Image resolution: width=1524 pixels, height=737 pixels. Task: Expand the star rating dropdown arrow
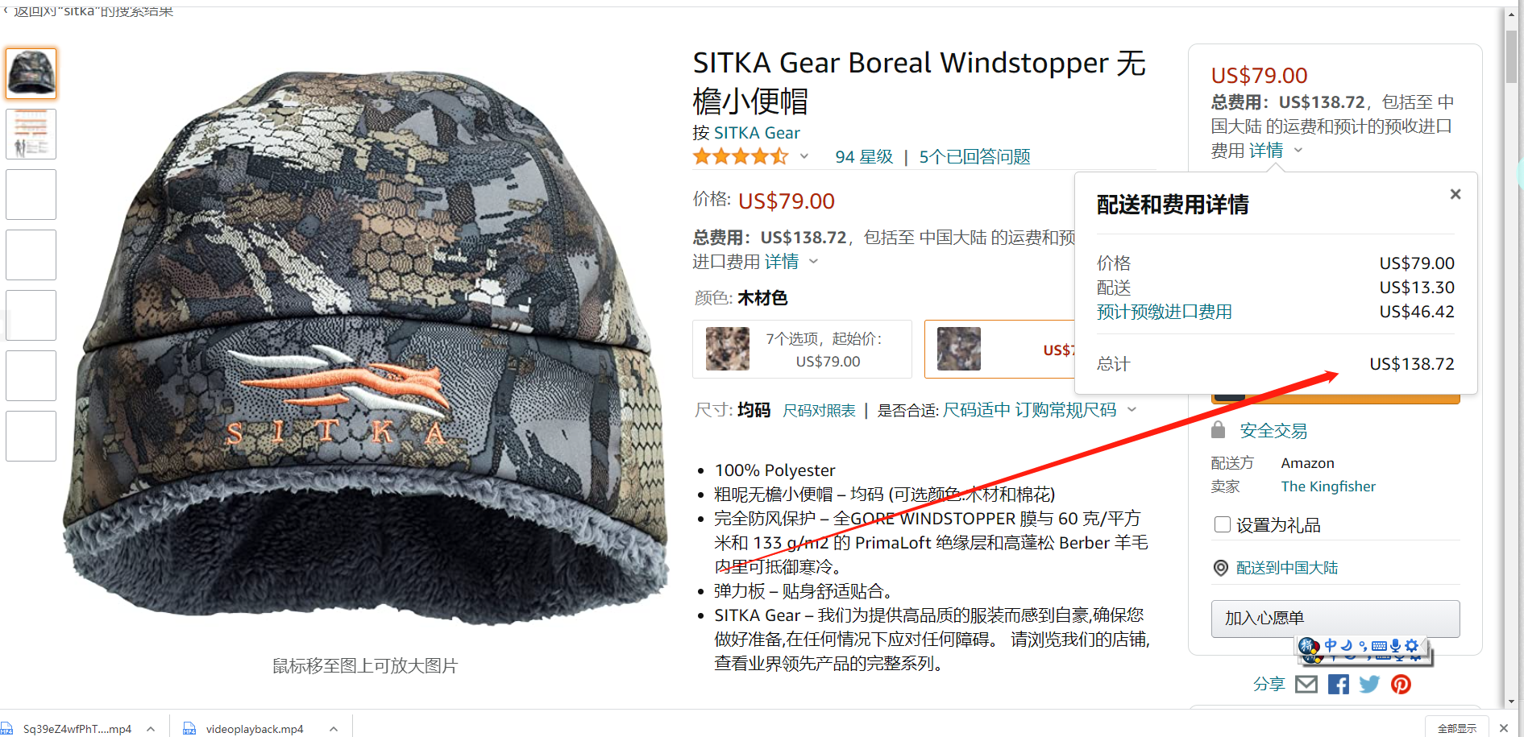click(x=804, y=156)
